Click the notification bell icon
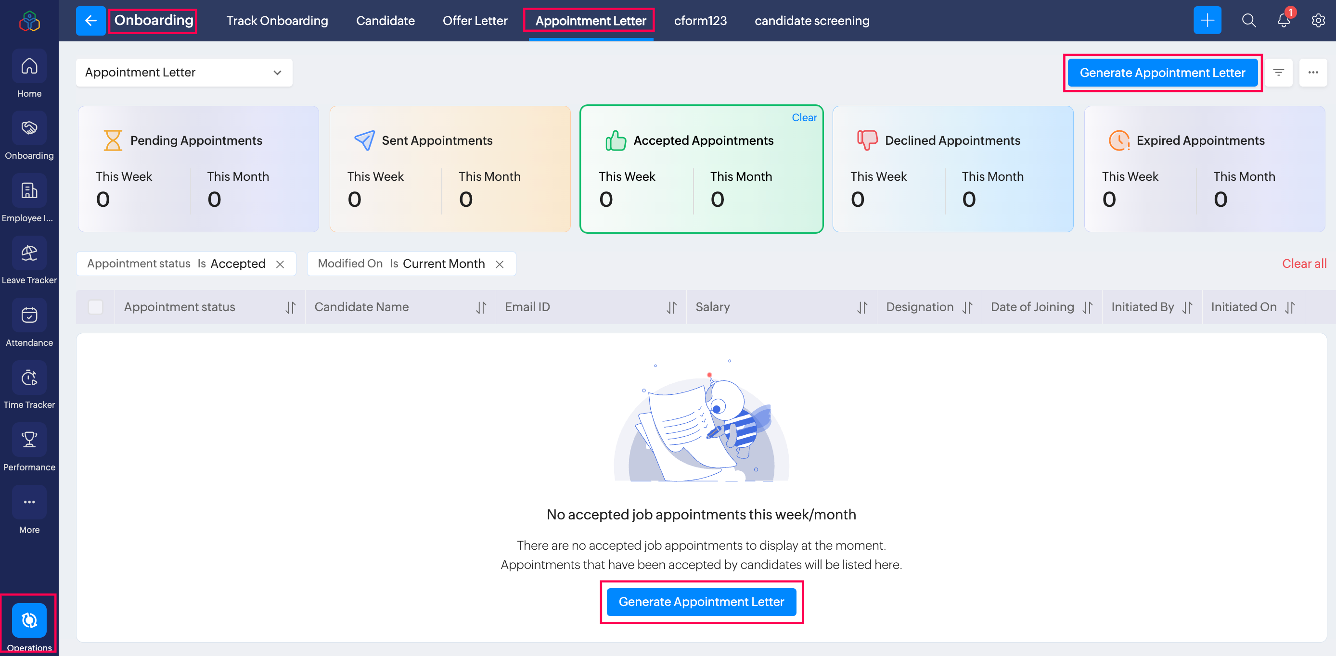 [1283, 21]
